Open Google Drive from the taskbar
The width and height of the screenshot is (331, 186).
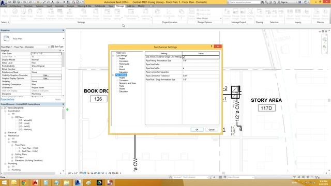click(99, 182)
